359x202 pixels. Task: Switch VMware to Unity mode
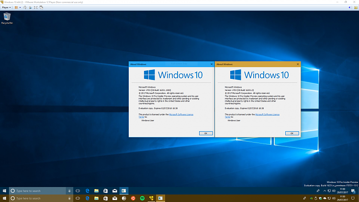coord(41,7)
